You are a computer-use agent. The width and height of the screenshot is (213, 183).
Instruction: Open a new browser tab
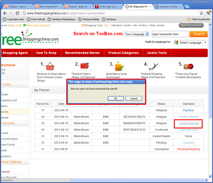(187, 6)
